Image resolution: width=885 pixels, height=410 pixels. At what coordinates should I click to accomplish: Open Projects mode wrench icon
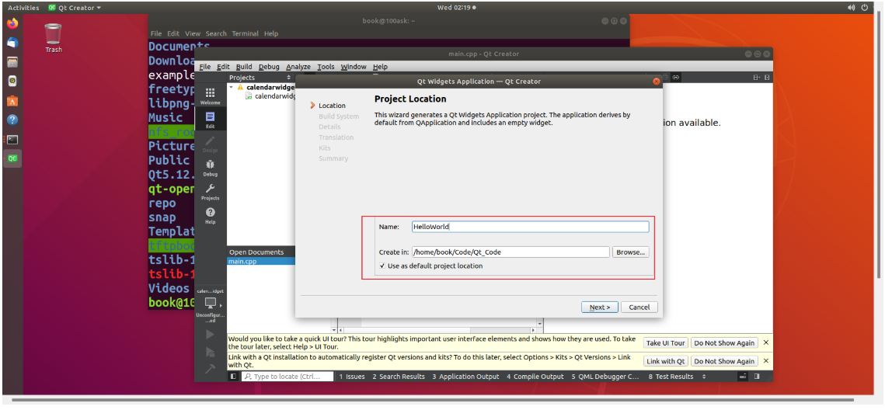click(x=210, y=192)
